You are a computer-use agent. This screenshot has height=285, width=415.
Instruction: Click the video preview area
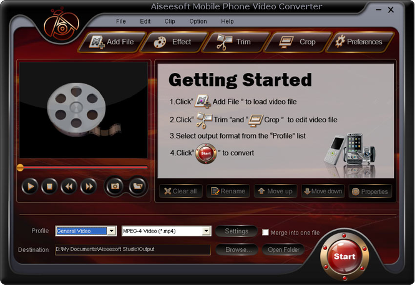coord(84,110)
